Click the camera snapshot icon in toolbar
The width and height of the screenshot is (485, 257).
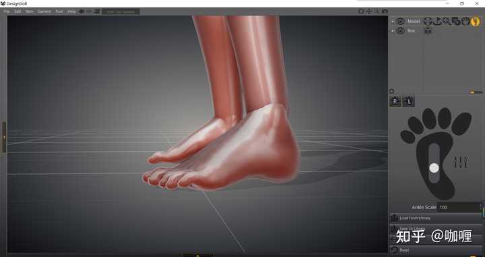pyautogui.click(x=385, y=11)
